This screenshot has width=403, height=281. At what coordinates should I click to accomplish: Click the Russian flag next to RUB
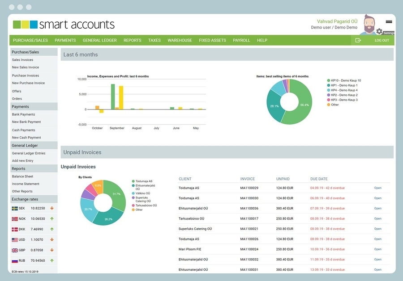pyautogui.click(x=15, y=260)
